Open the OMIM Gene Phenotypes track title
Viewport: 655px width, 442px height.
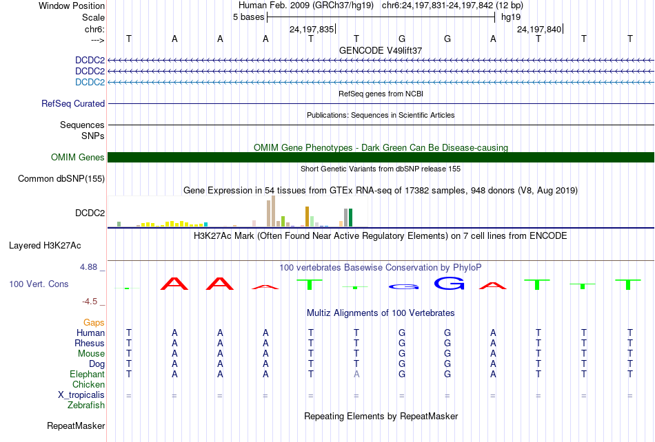point(381,147)
